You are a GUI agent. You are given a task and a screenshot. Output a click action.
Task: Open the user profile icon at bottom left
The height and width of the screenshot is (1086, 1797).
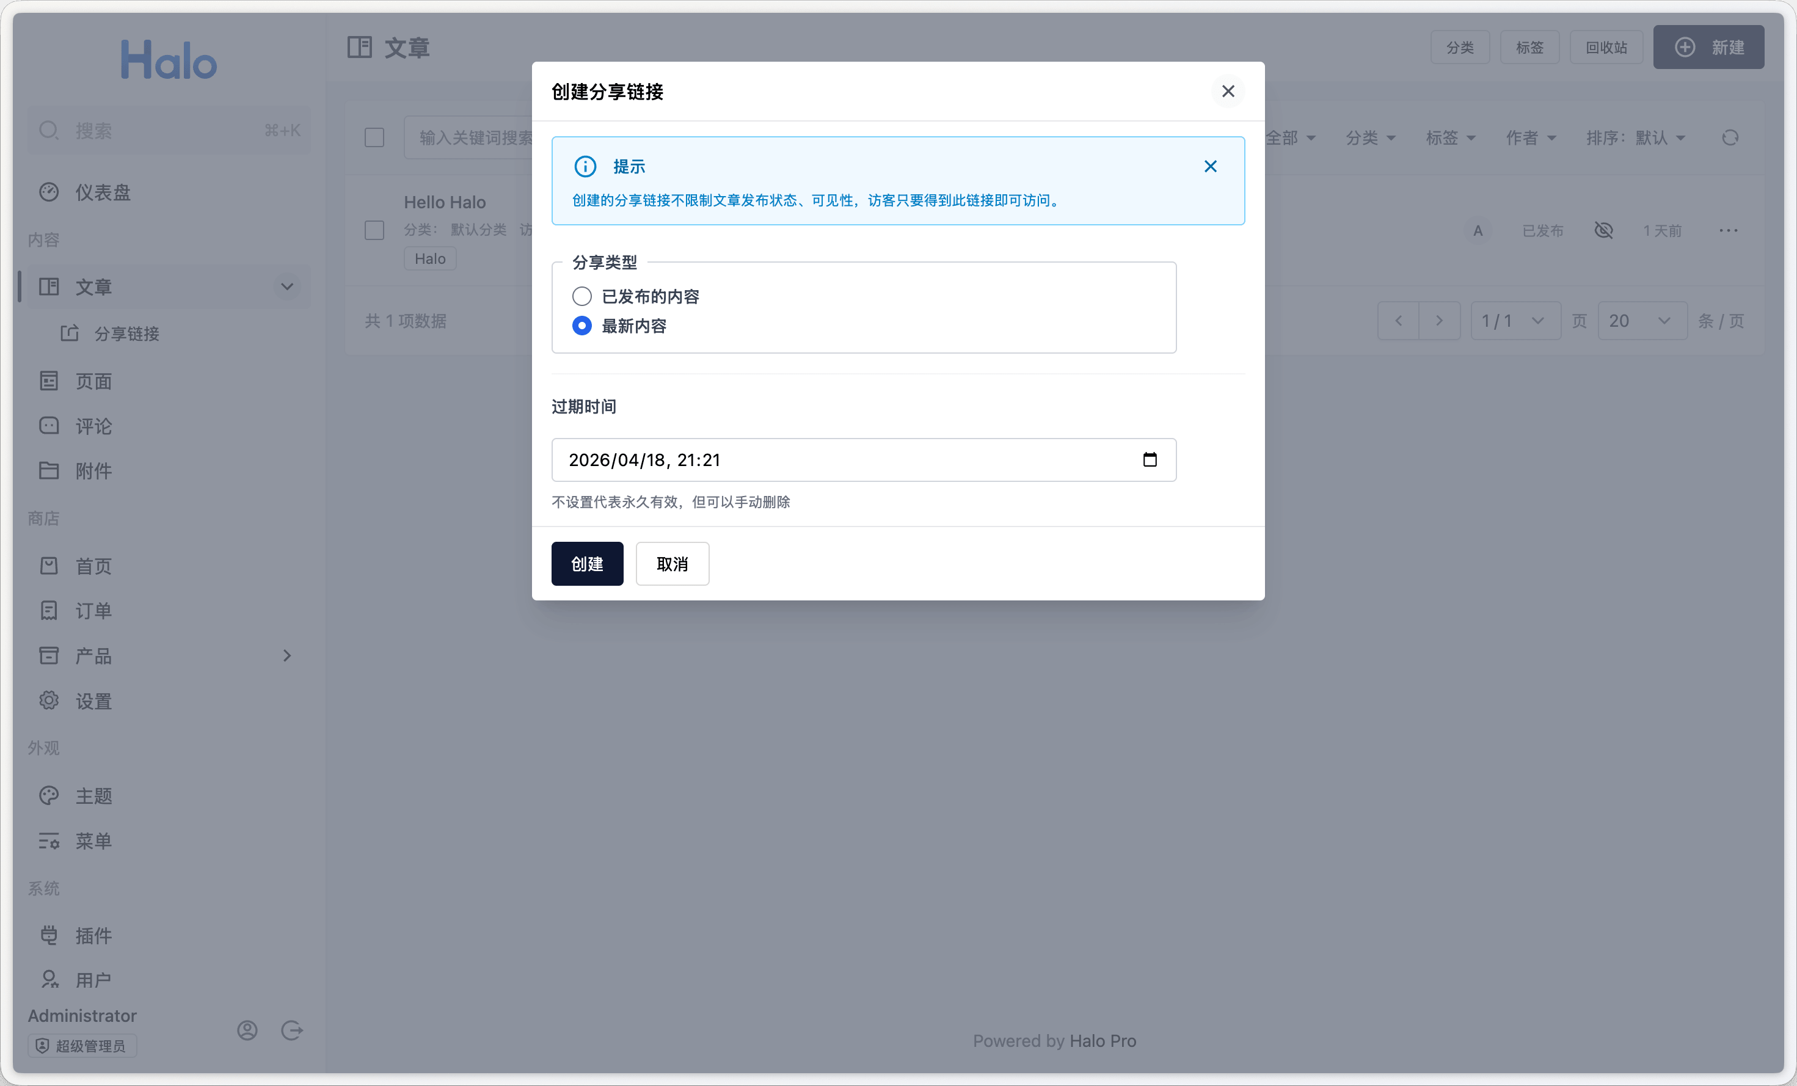pos(247,1029)
